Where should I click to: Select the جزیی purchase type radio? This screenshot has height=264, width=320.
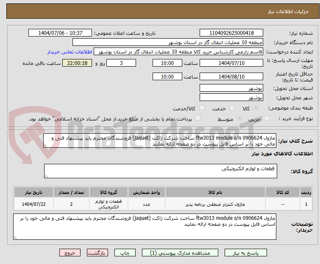267,118
